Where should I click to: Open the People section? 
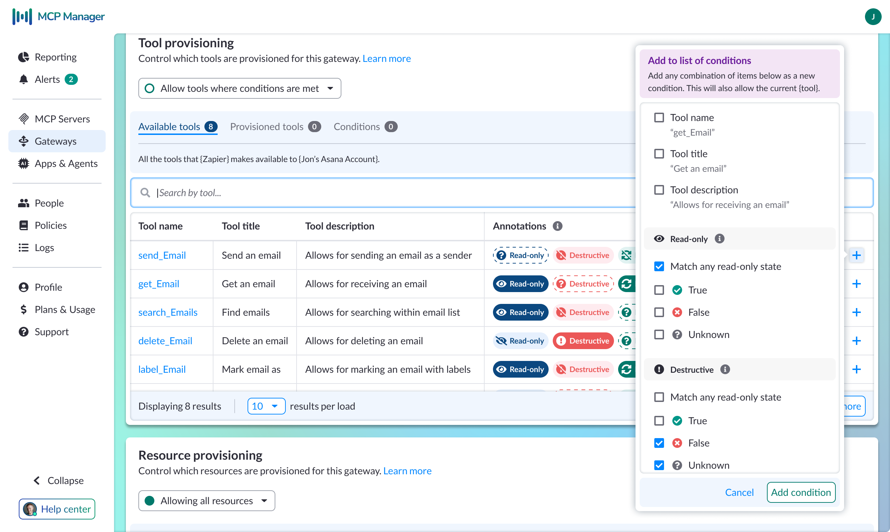pos(49,203)
